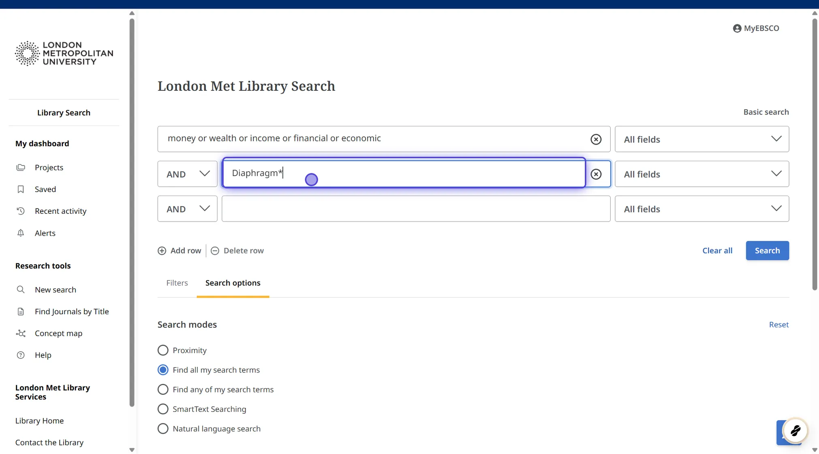The image size is (819, 454).
Task: Switch to the Search options tab
Action: (233, 283)
